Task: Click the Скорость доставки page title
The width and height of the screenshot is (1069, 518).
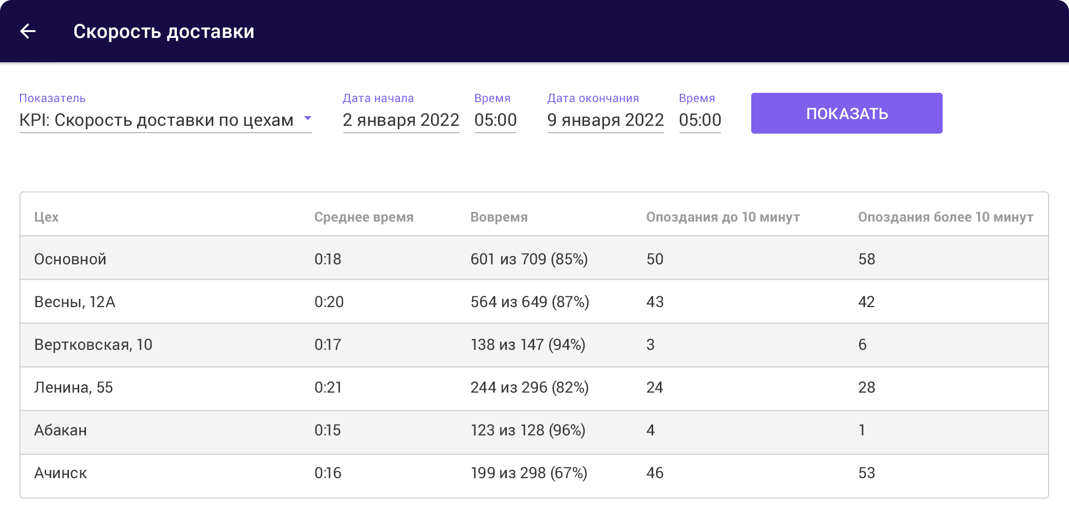Action: [x=164, y=32]
